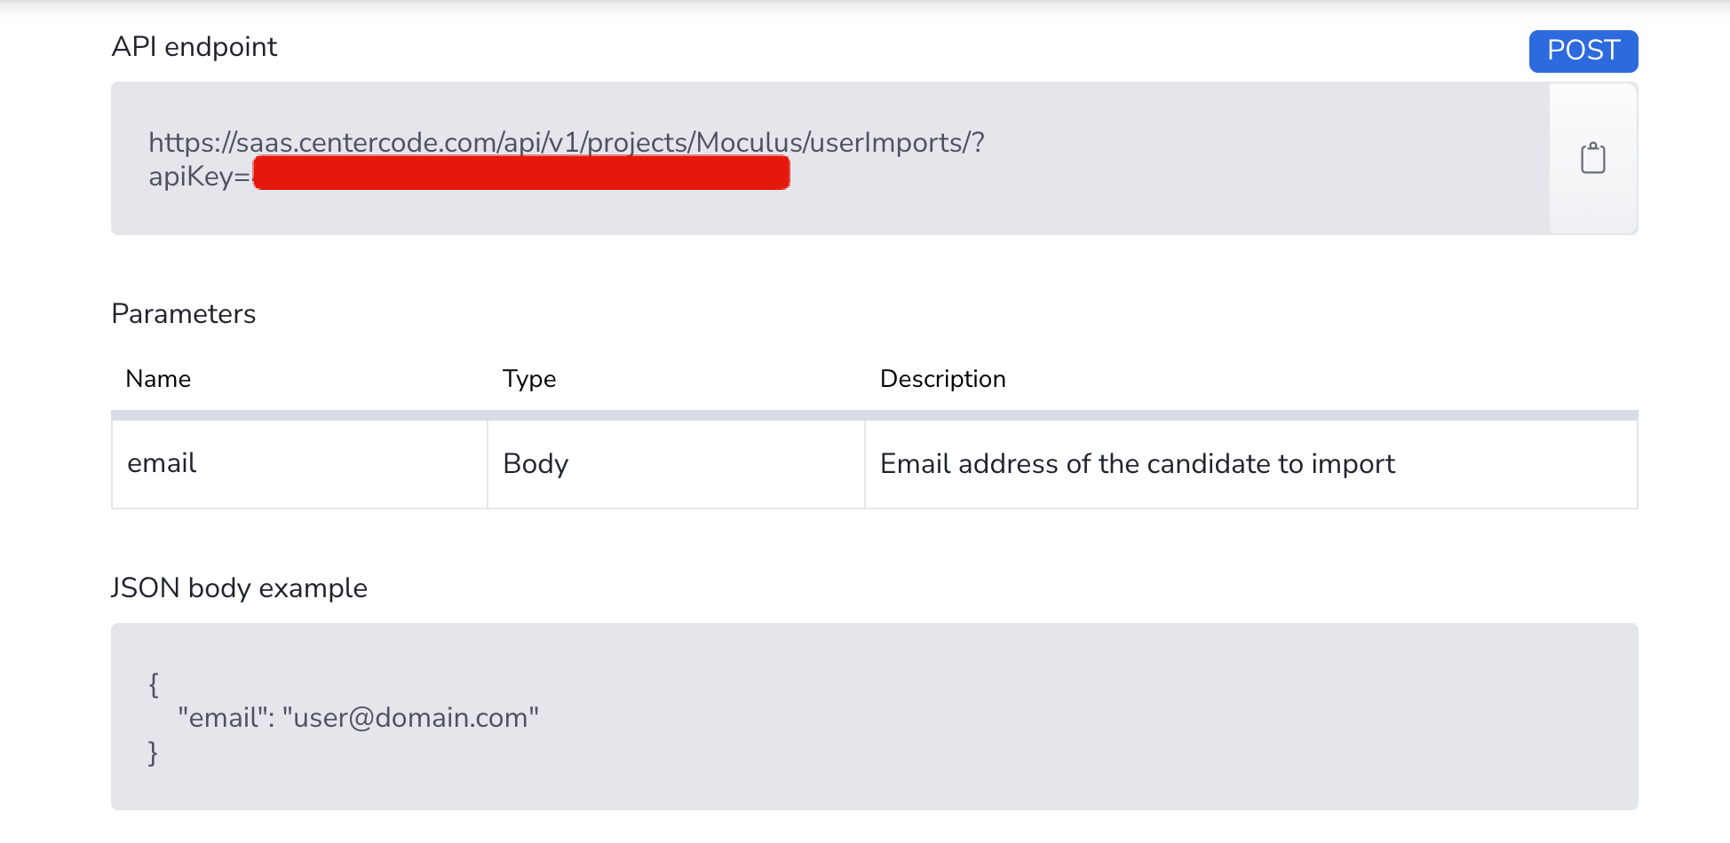
Task: Click the JSON body example heading
Action: [239, 587]
